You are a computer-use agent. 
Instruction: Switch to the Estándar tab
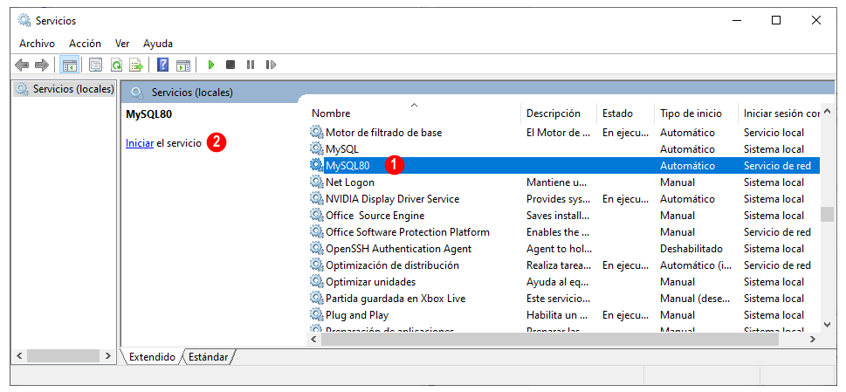[209, 357]
